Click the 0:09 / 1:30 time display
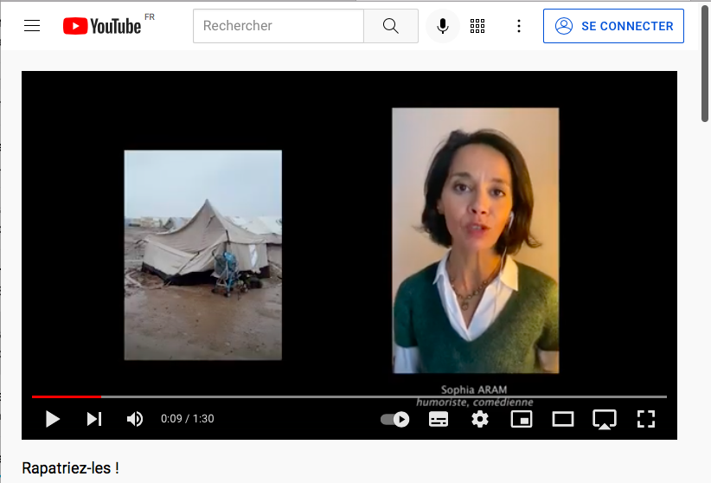 coord(188,419)
